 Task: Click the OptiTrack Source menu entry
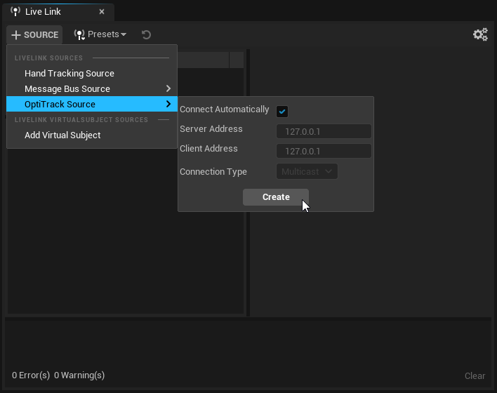point(60,105)
